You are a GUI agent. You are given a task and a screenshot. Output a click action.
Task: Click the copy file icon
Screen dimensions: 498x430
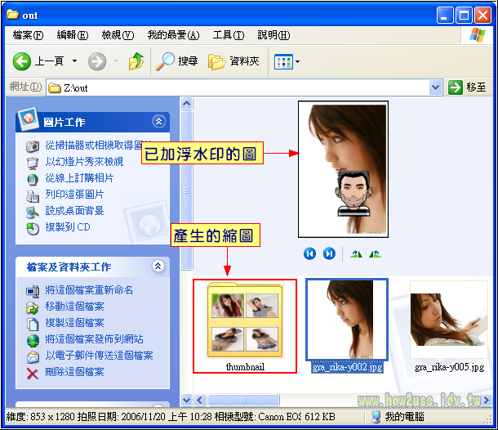coord(33,324)
